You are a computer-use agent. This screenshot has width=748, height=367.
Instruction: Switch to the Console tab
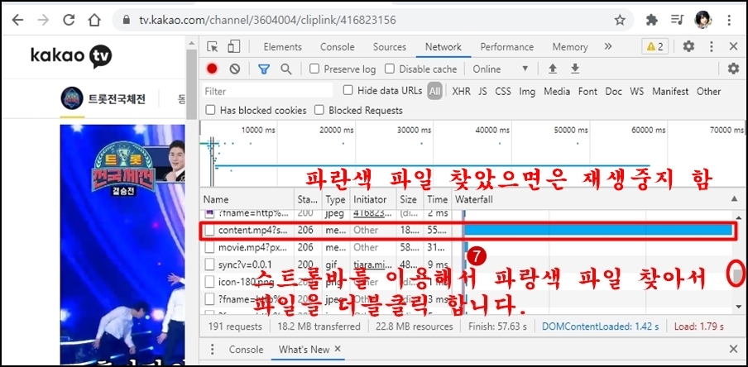(338, 47)
